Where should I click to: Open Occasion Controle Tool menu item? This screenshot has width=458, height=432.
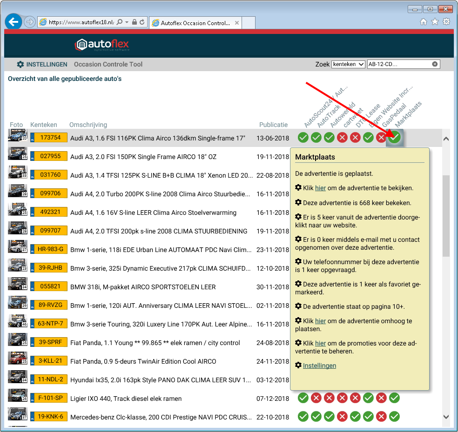(x=108, y=64)
